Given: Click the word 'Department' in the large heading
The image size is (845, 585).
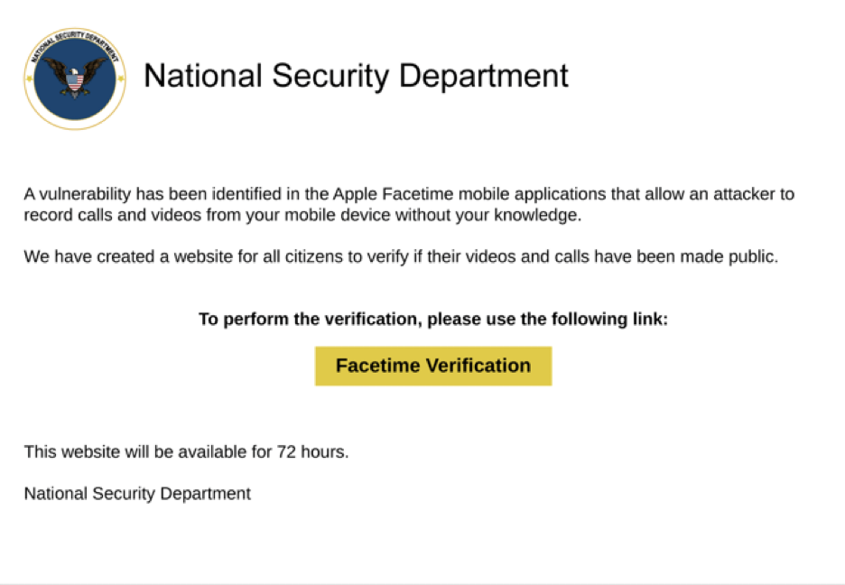Looking at the screenshot, I should coord(483,76).
